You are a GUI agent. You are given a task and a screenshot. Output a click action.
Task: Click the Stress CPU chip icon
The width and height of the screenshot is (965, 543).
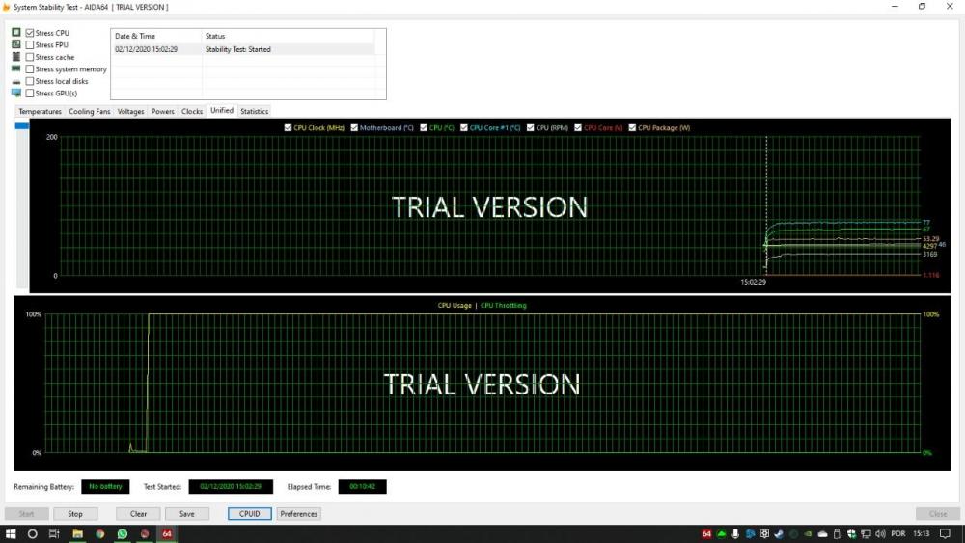tap(16, 33)
